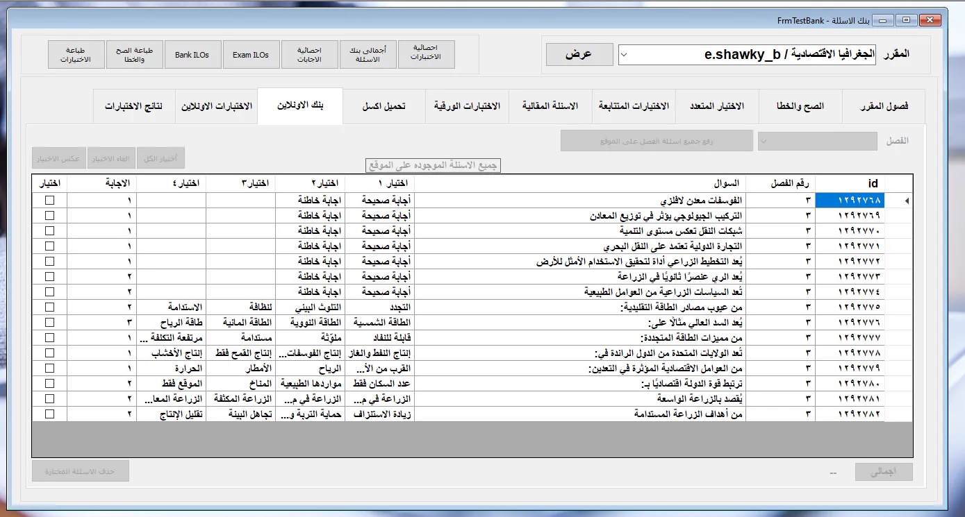Check the box for من عيوب مصادر الطاقة row
The image size is (965, 517).
pyautogui.click(x=49, y=307)
